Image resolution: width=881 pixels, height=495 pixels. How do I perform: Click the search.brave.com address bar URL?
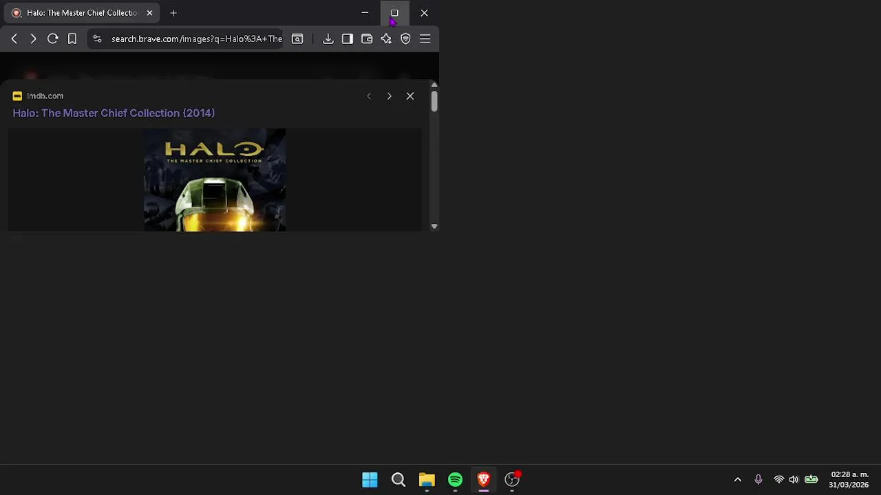point(197,39)
